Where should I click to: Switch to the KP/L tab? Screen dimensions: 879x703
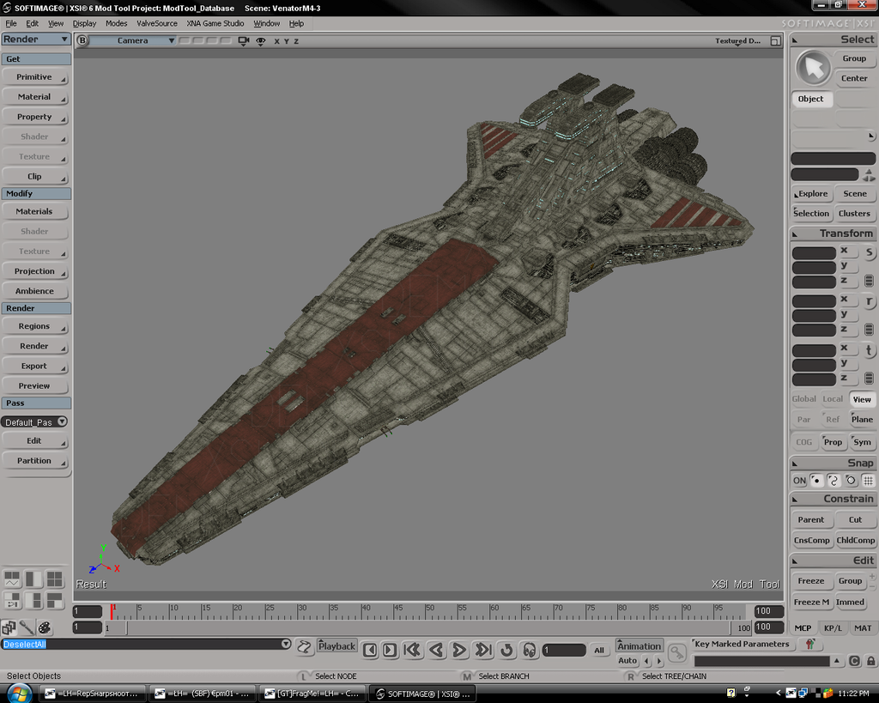coord(833,627)
